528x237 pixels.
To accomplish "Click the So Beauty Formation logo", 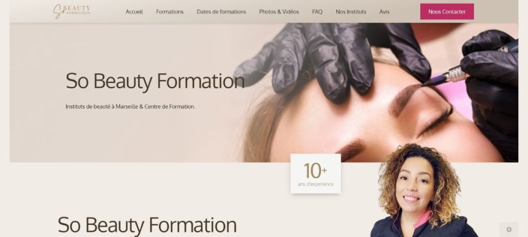I will (72, 11).
